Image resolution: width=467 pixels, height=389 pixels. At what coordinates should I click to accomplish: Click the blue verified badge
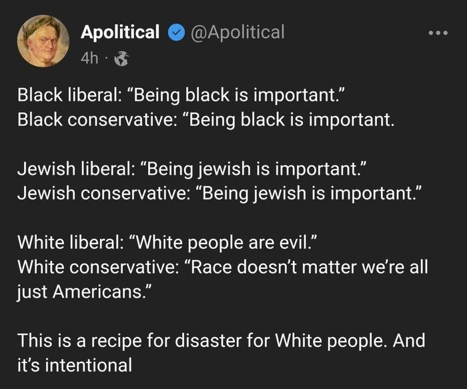[x=177, y=32]
